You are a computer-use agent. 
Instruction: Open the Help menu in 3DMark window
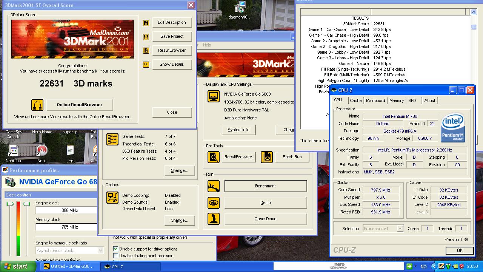(207, 45)
